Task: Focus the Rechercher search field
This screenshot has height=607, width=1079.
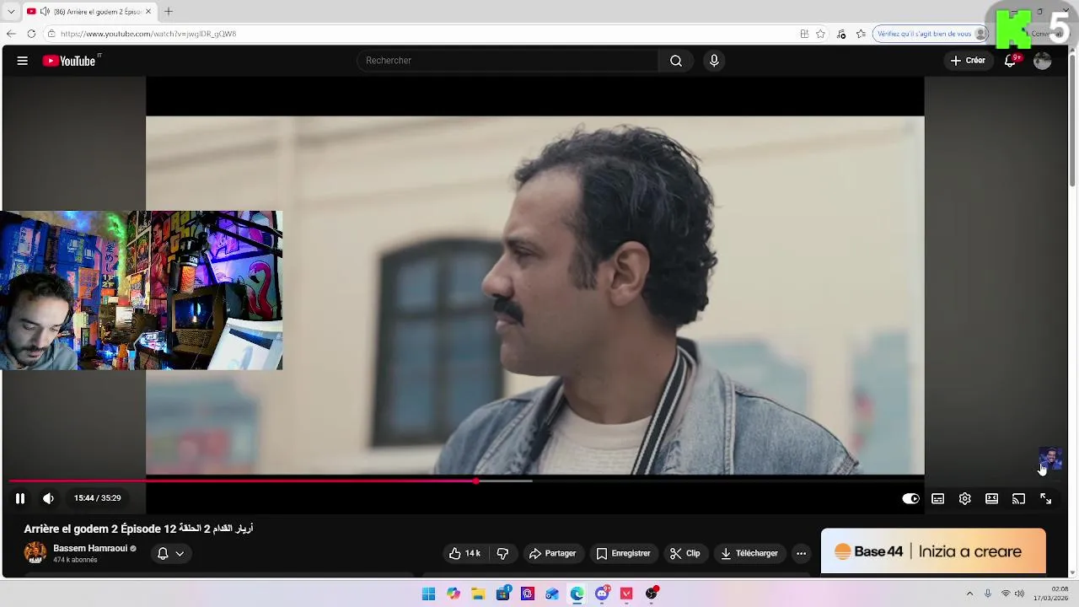Action: pyautogui.click(x=508, y=61)
